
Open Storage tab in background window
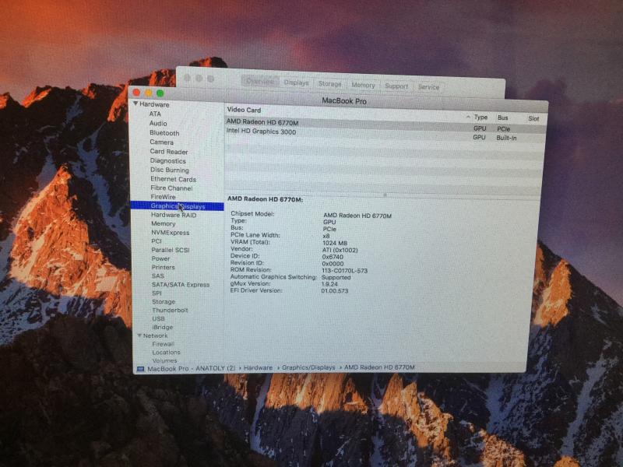click(x=329, y=84)
